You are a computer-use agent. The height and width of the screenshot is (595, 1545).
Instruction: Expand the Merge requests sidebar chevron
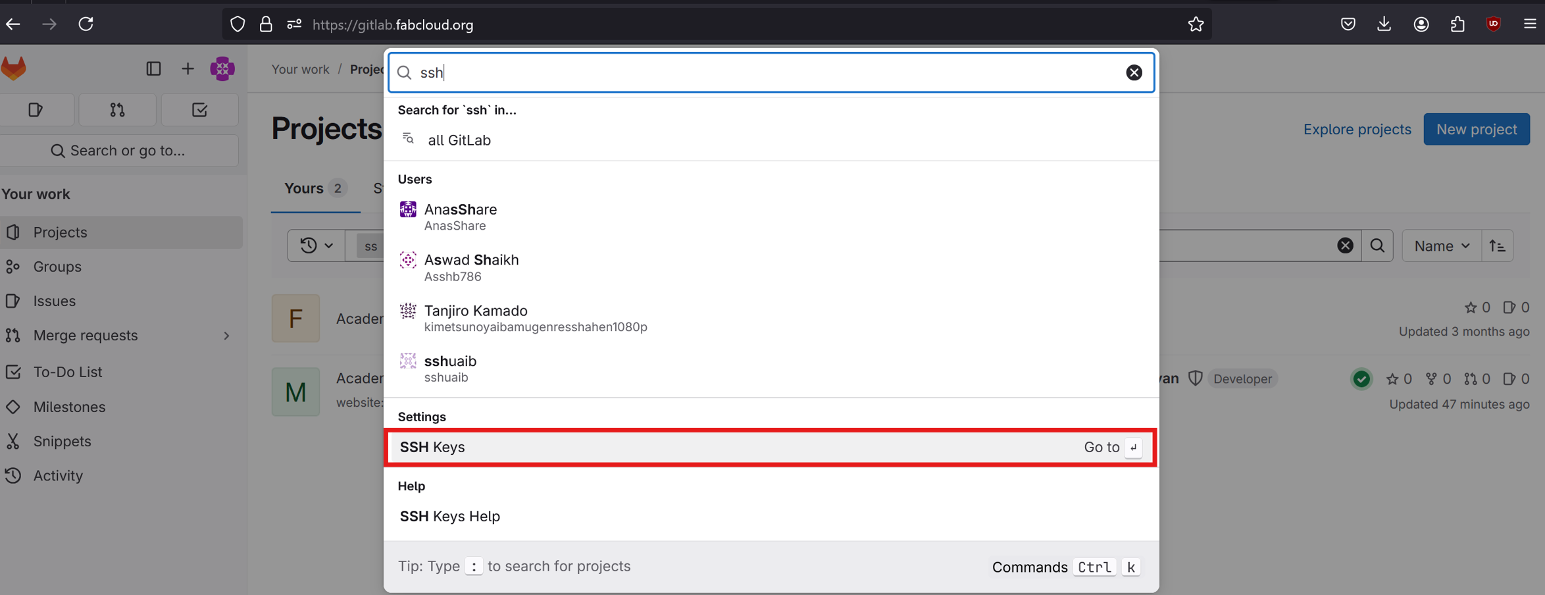(226, 336)
